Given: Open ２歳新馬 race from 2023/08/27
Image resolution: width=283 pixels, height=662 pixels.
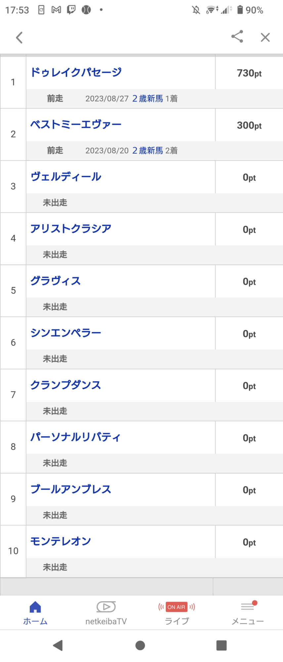Looking at the screenshot, I should click(147, 99).
